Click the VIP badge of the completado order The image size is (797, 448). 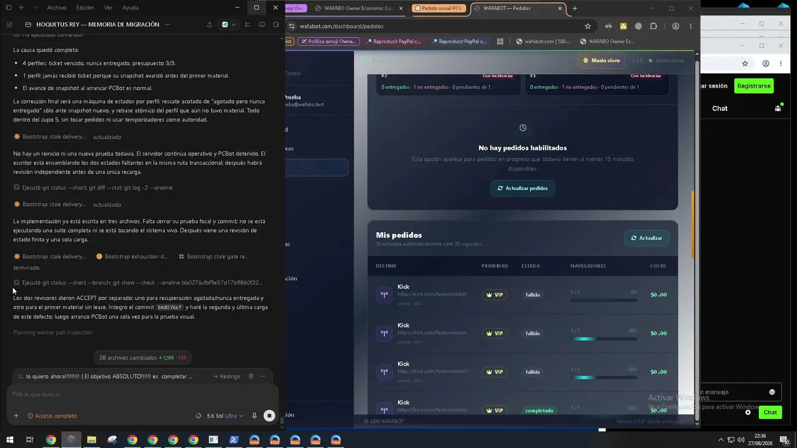pyautogui.click(x=494, y=411)
